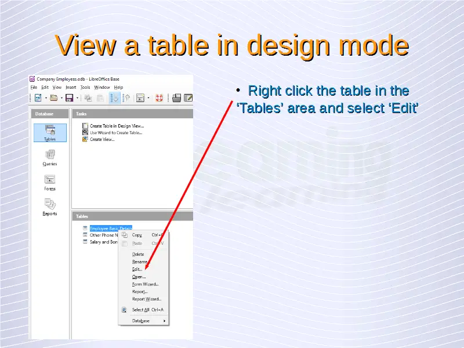This screenshot has height=348, width=464.
Task: Expand dropdown arrow next to Open folder
Action: point(61,98)
